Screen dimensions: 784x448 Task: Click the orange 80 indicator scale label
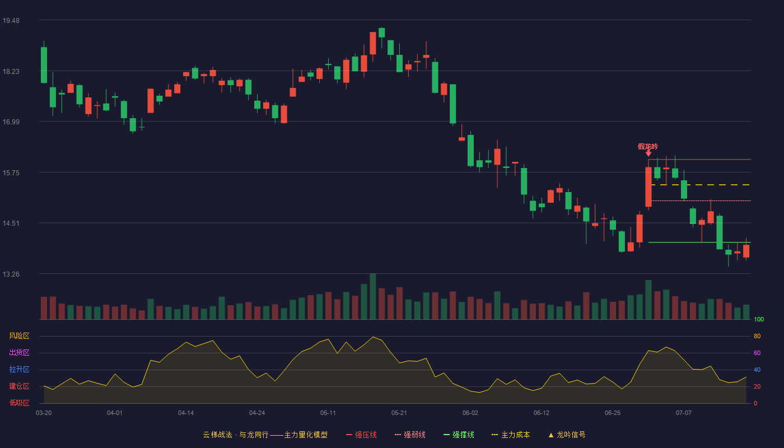pyautogui.click(x=757, y=336)
